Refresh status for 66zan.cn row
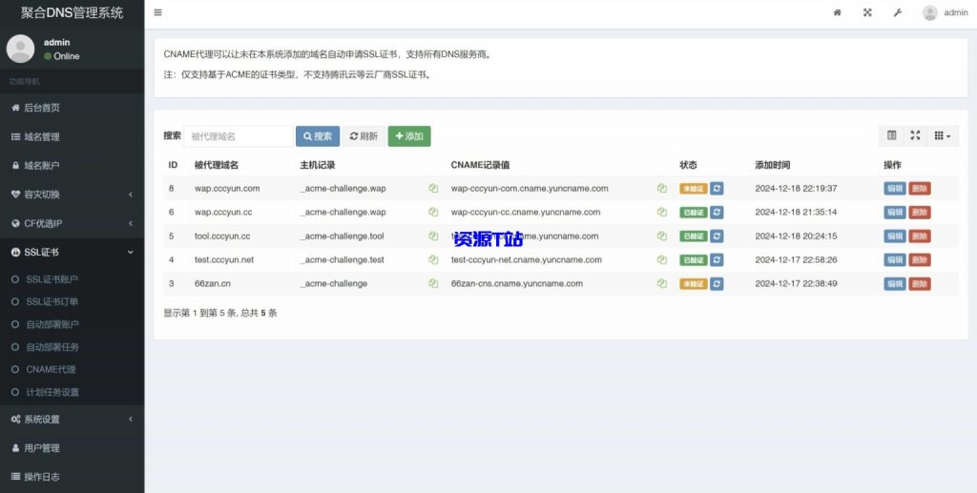This screenshot has width=977, height=493. point(717,283)
